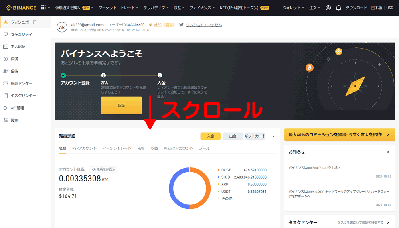Switch to the 現物 tab
Screen dimensions: 399x228
tap(63, 148)
